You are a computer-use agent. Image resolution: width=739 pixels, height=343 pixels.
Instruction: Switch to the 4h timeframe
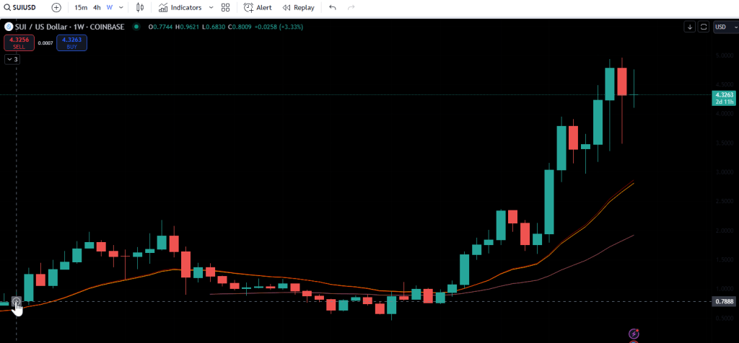[97, 7]
